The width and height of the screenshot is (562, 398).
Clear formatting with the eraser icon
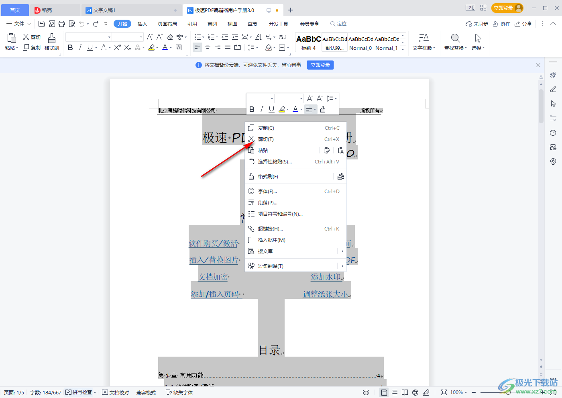(x=170, y=37)
